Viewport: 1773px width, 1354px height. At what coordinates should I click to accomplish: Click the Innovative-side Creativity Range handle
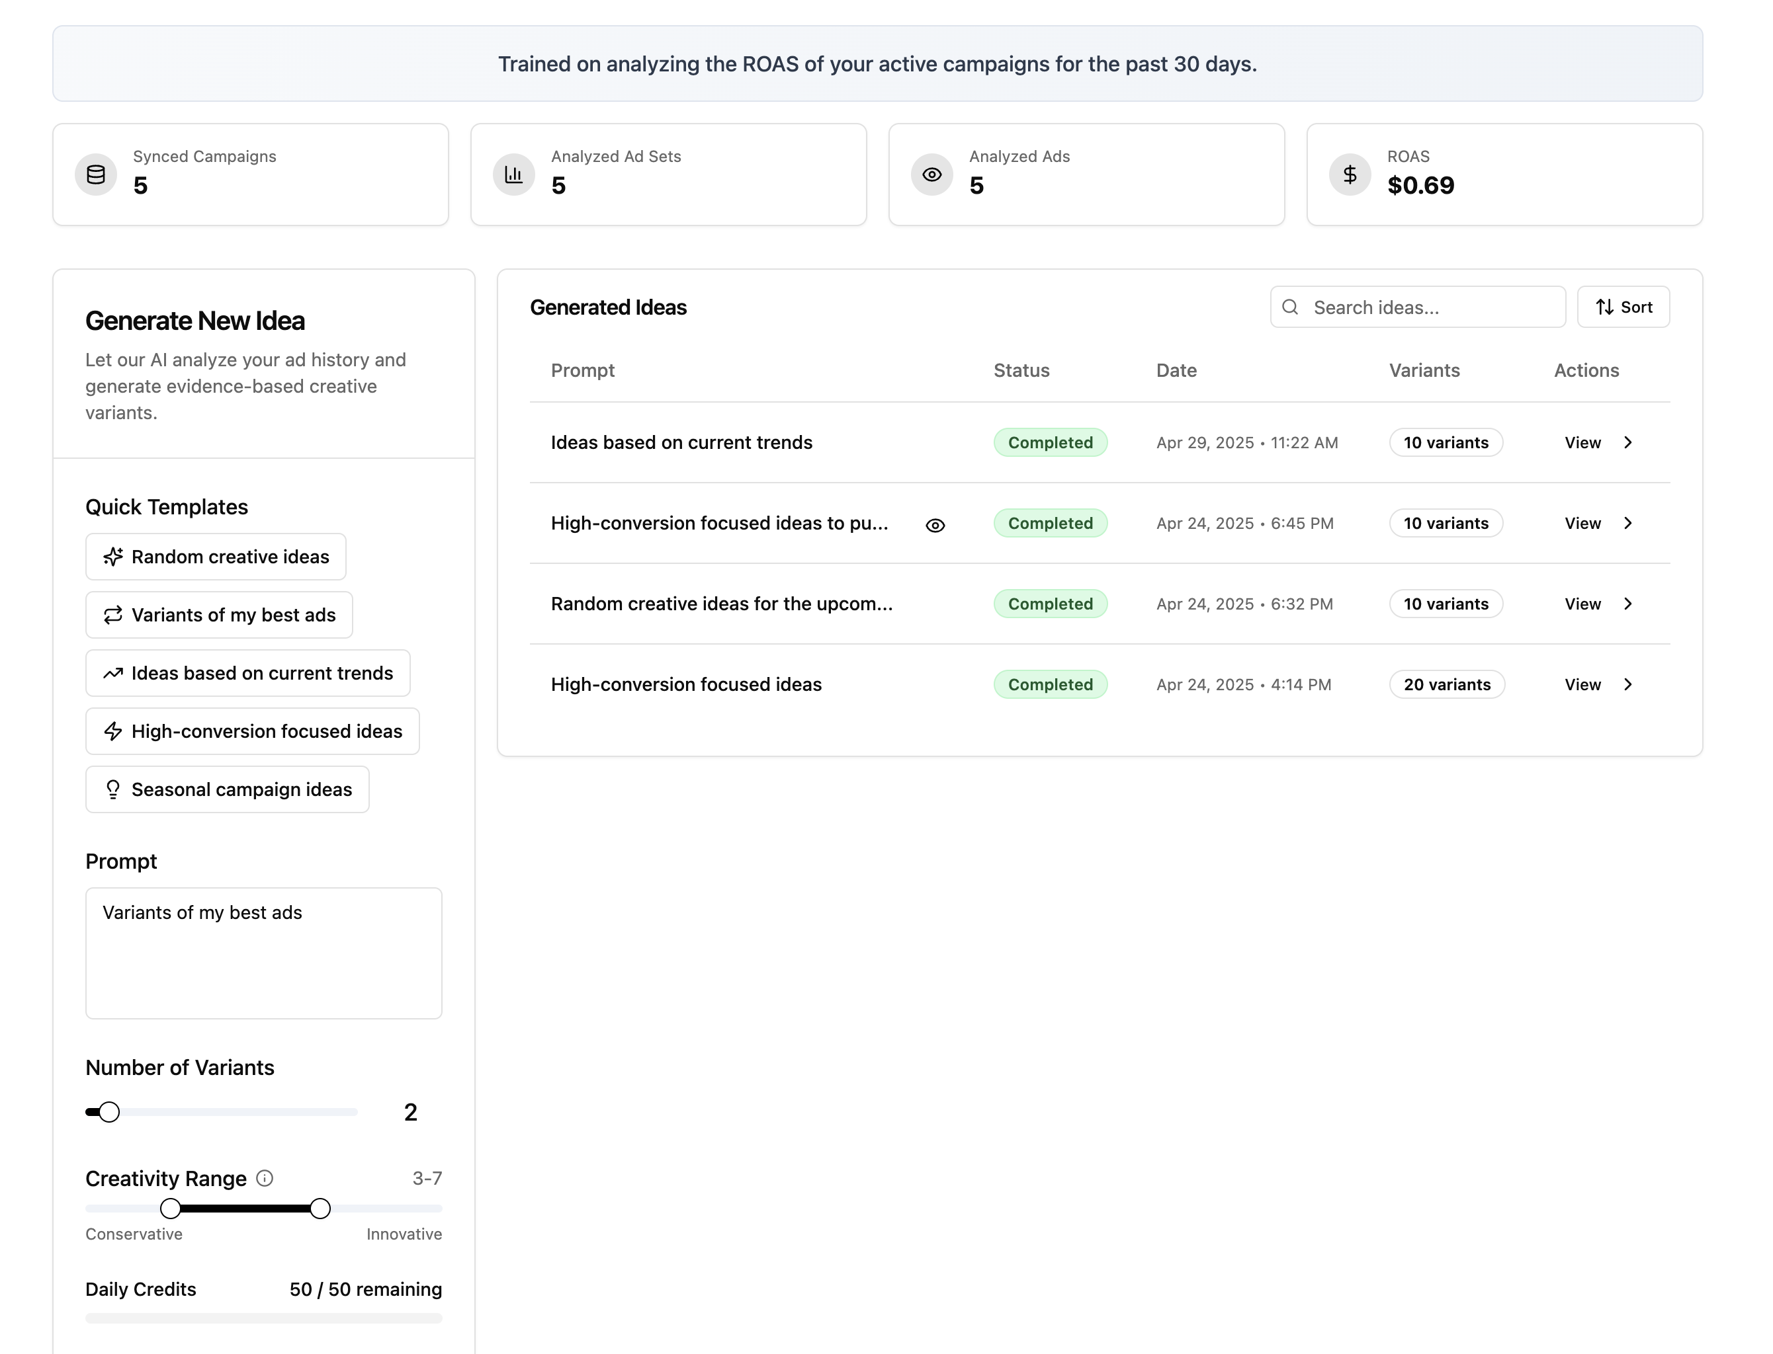320,1208
